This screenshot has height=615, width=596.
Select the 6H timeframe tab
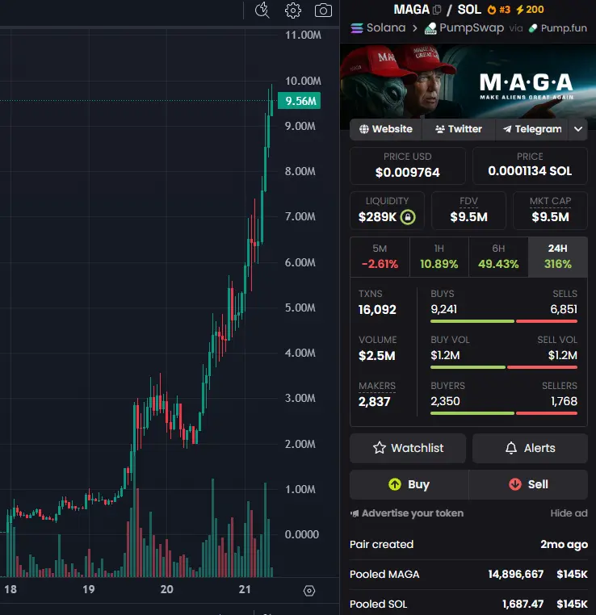click(498, 257)
